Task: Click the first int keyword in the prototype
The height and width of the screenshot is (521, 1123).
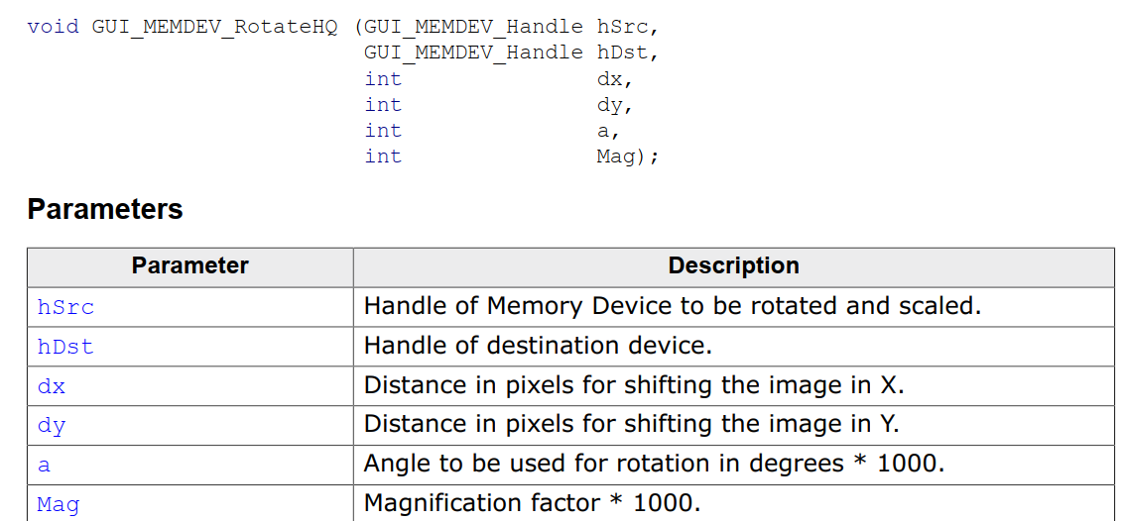Action: pos(383,78)
